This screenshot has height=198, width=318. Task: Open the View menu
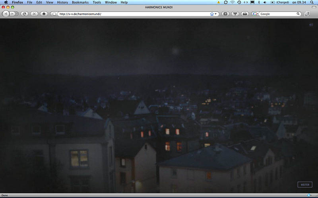[x=49, y=2]
